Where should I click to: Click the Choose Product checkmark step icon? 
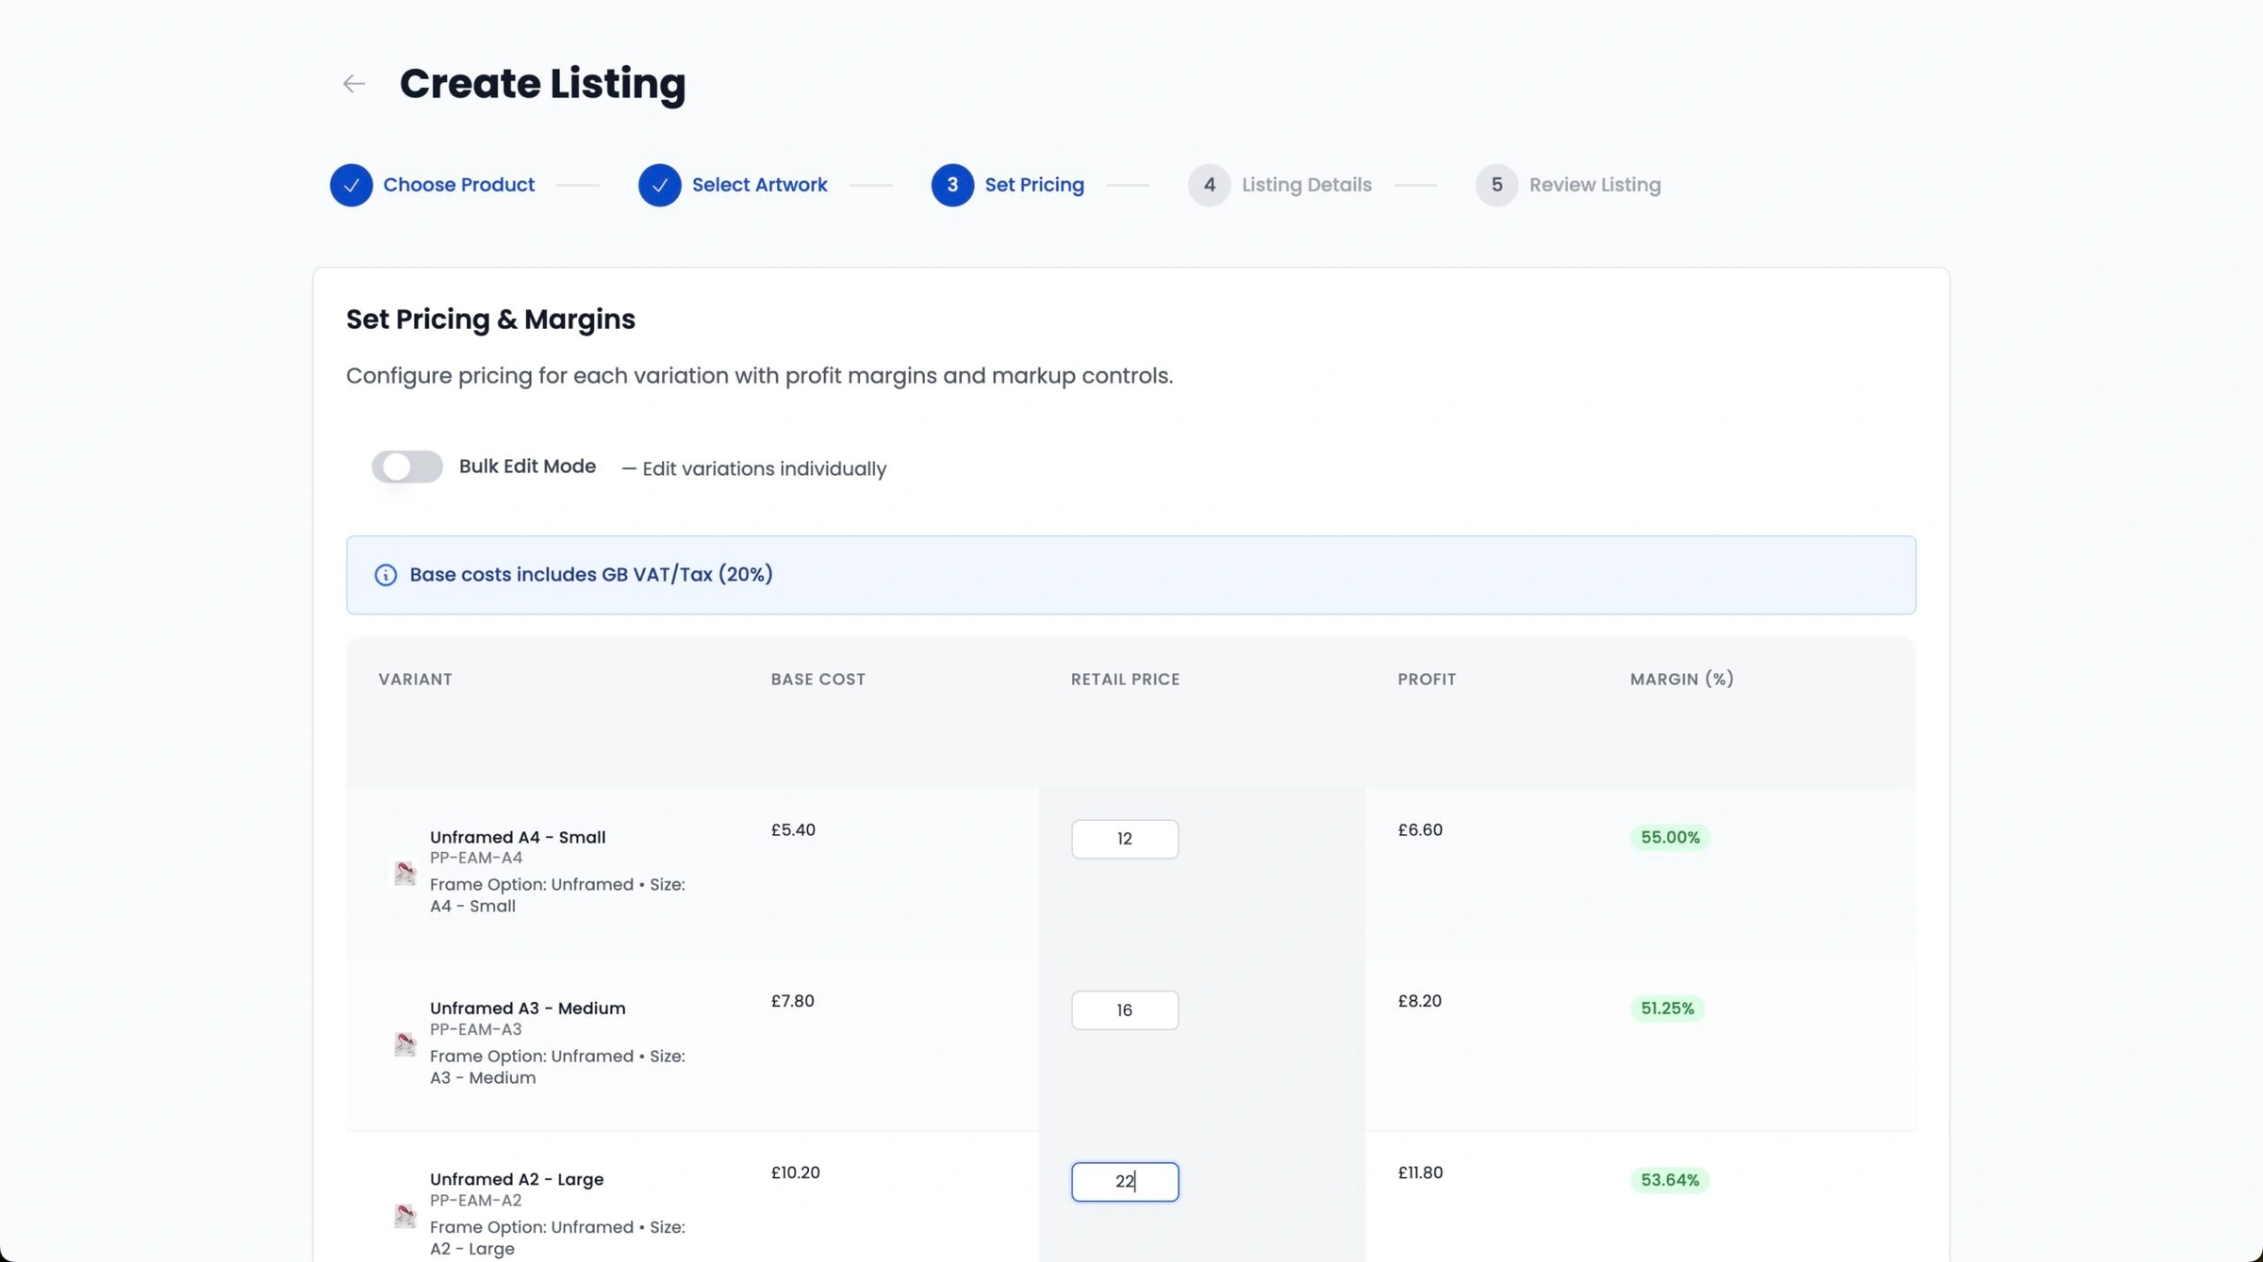pyautogui.click(x=351, y=185)
